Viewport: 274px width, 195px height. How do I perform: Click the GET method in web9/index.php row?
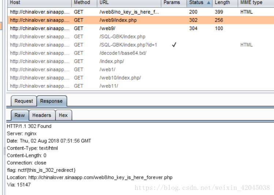tap(78, 20)
